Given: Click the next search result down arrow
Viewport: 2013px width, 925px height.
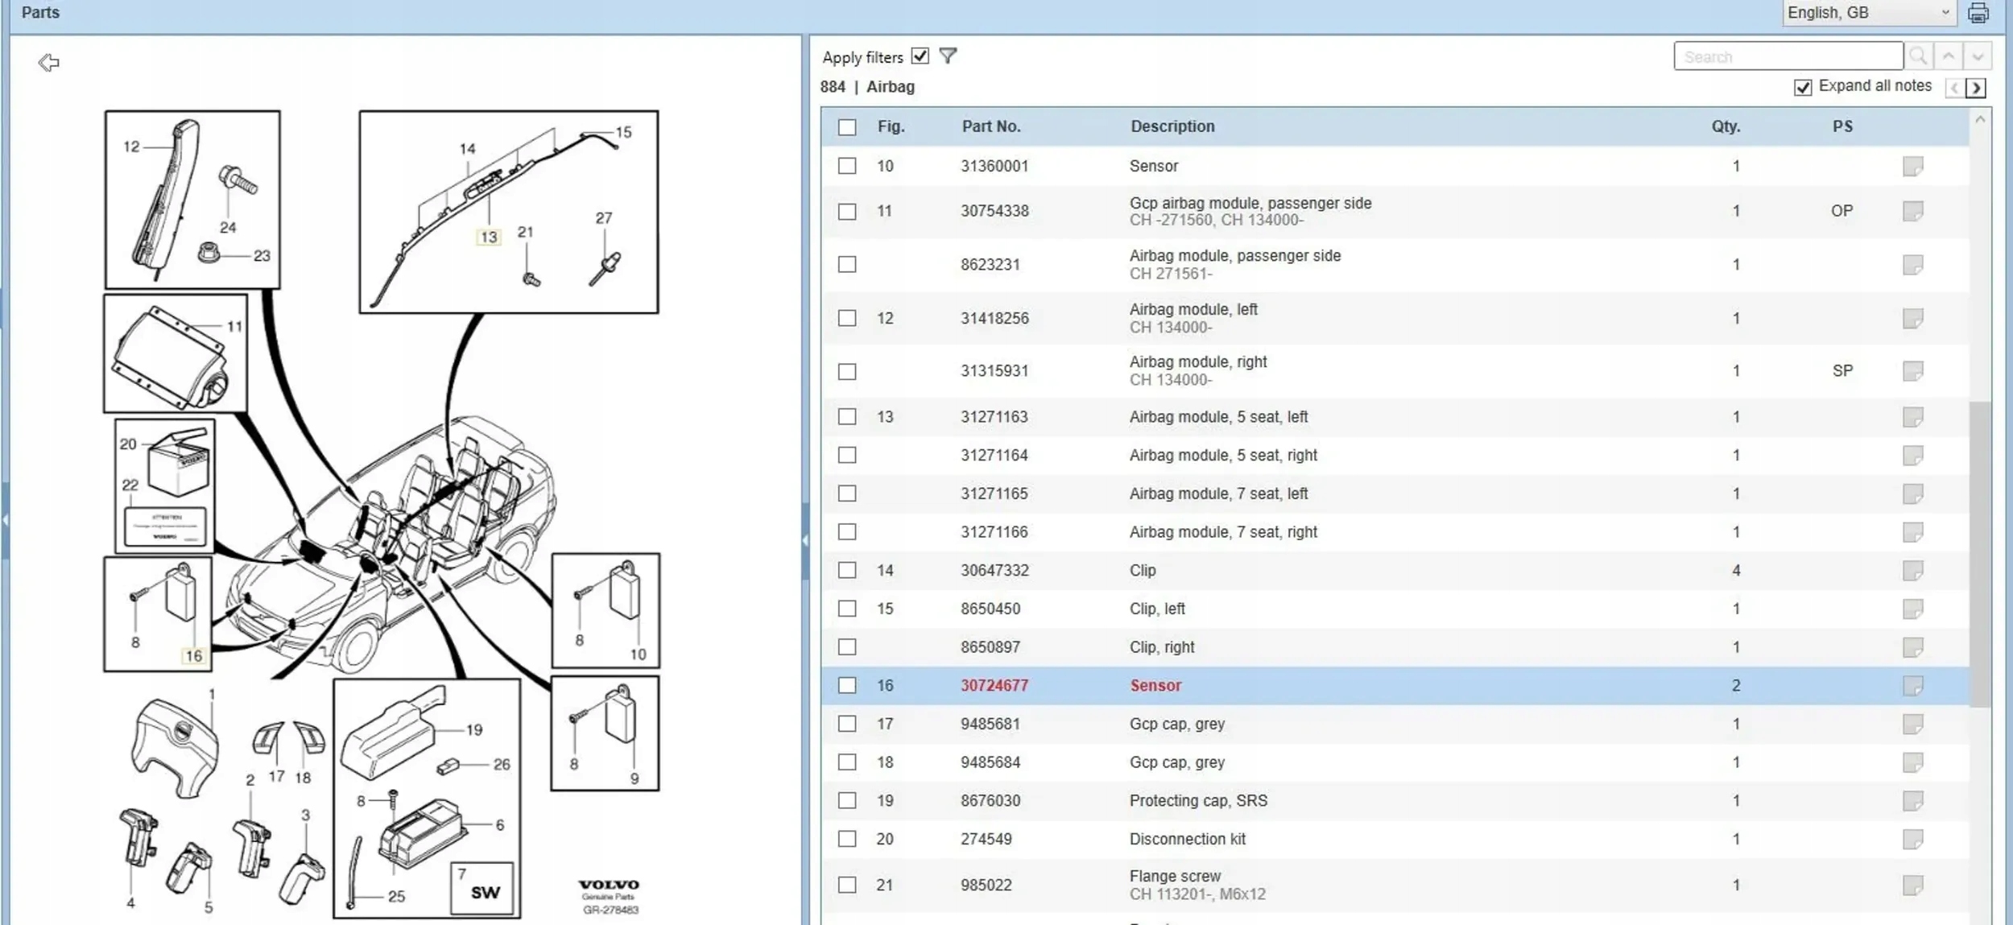Looking at the screenshot, I should click(x=1978, y=56).
